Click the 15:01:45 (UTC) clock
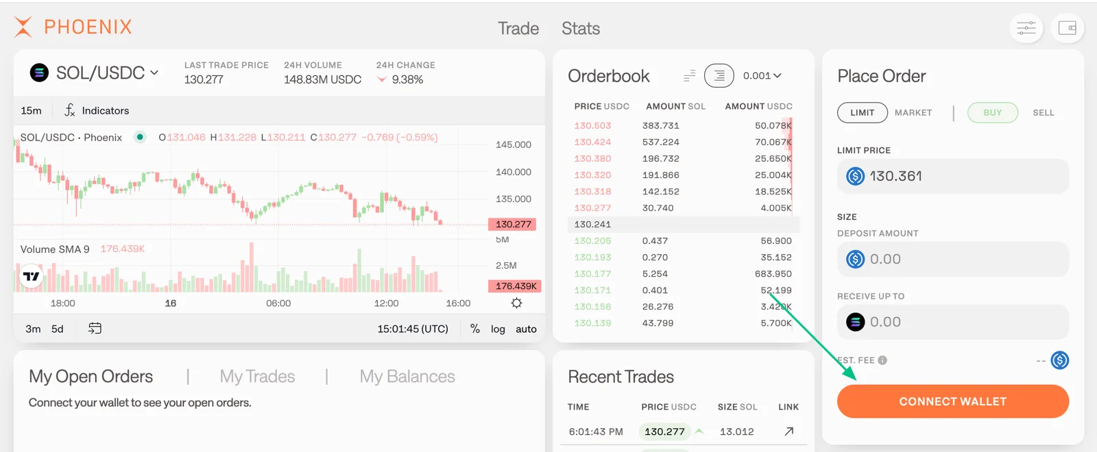This screenshot has height=452, width=1097. coord(413,329)
